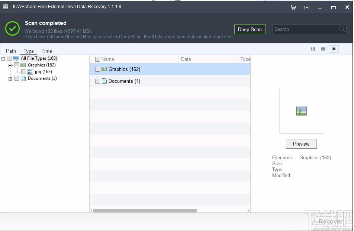The image size is (354, 231).
Task: Sort by the Type column header
Action: 245,59
